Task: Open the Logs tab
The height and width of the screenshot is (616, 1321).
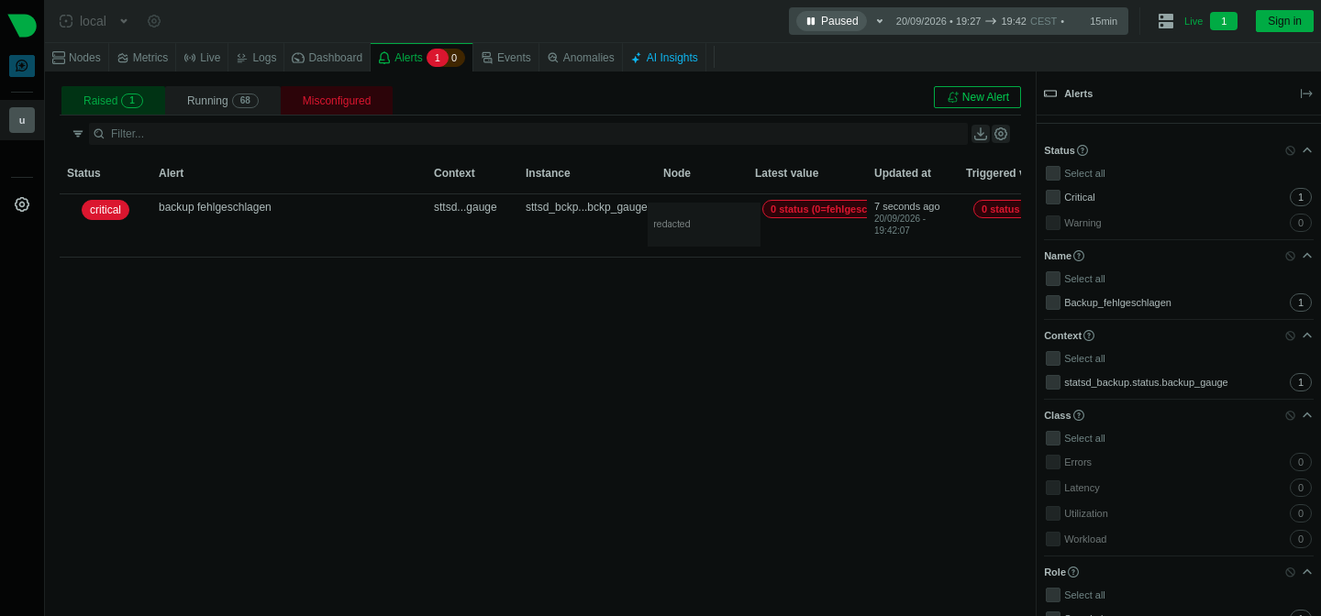Action: (256, 58)
